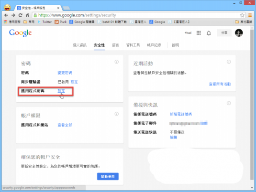Click the scrollbar up arrow
Screen dimensions: 256x192
(252, 28)
